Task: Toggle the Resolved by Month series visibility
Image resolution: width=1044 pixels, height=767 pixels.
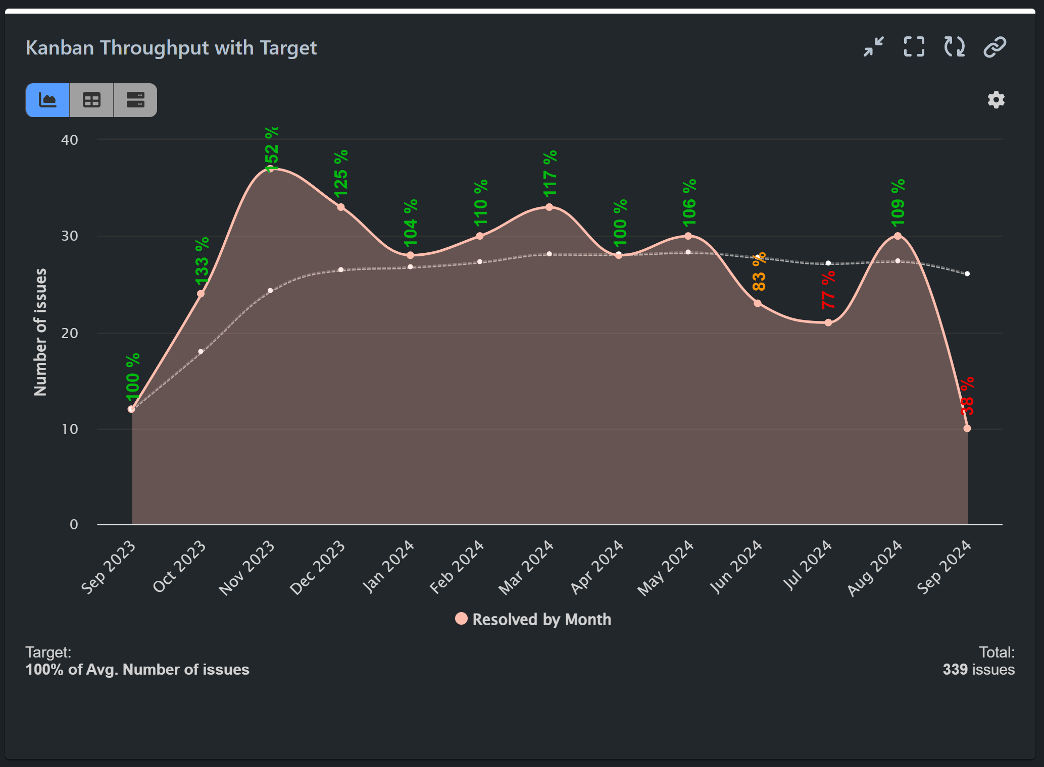Action: [x=533, y=619]
